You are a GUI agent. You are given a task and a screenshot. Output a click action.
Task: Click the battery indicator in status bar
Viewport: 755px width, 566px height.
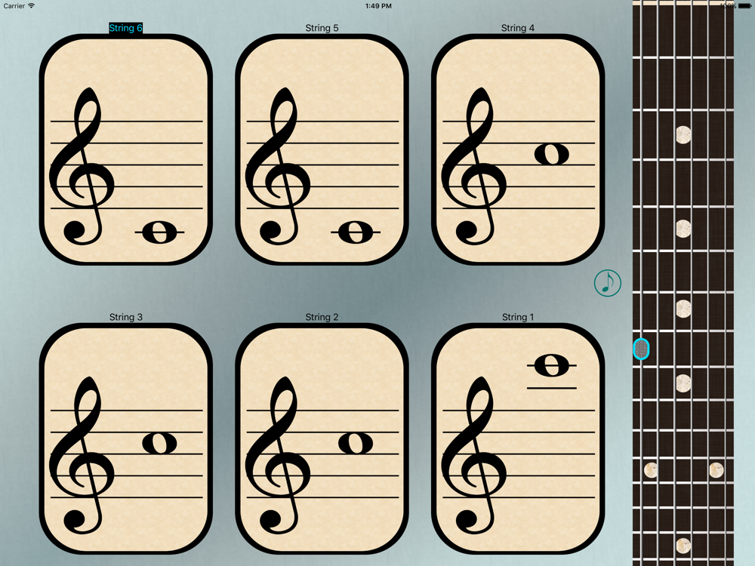pos(744,6)
